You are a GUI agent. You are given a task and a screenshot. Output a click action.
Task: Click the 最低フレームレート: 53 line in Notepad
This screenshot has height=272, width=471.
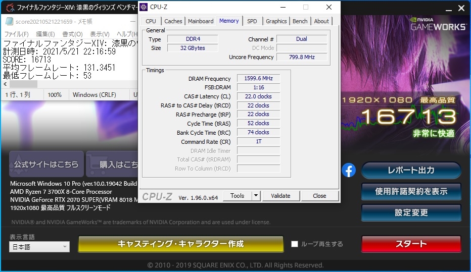tap(47, 76)
